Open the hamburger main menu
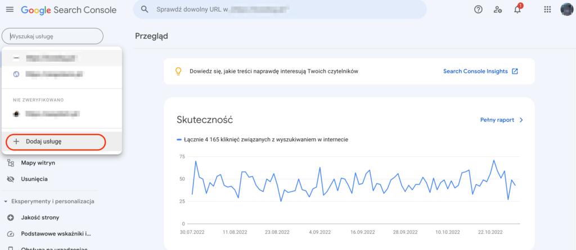 (10, 10)
